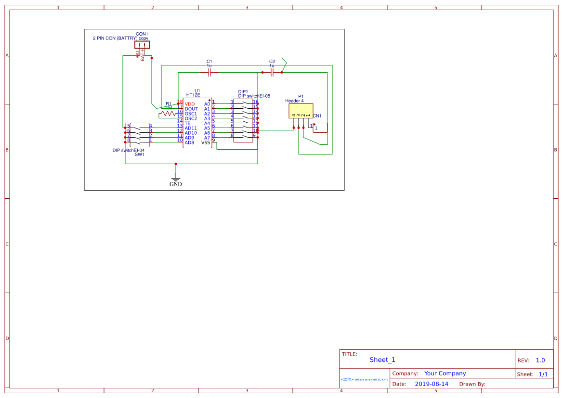Click resistor R1 with value 1M
This screenshot has width=563, height=398.
click(168, 114)
